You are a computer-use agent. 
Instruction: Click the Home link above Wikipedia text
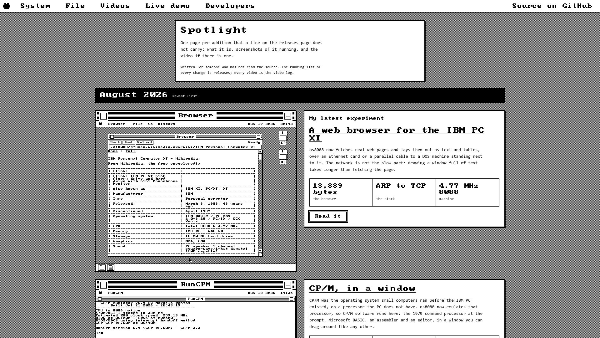coord(113,151)
